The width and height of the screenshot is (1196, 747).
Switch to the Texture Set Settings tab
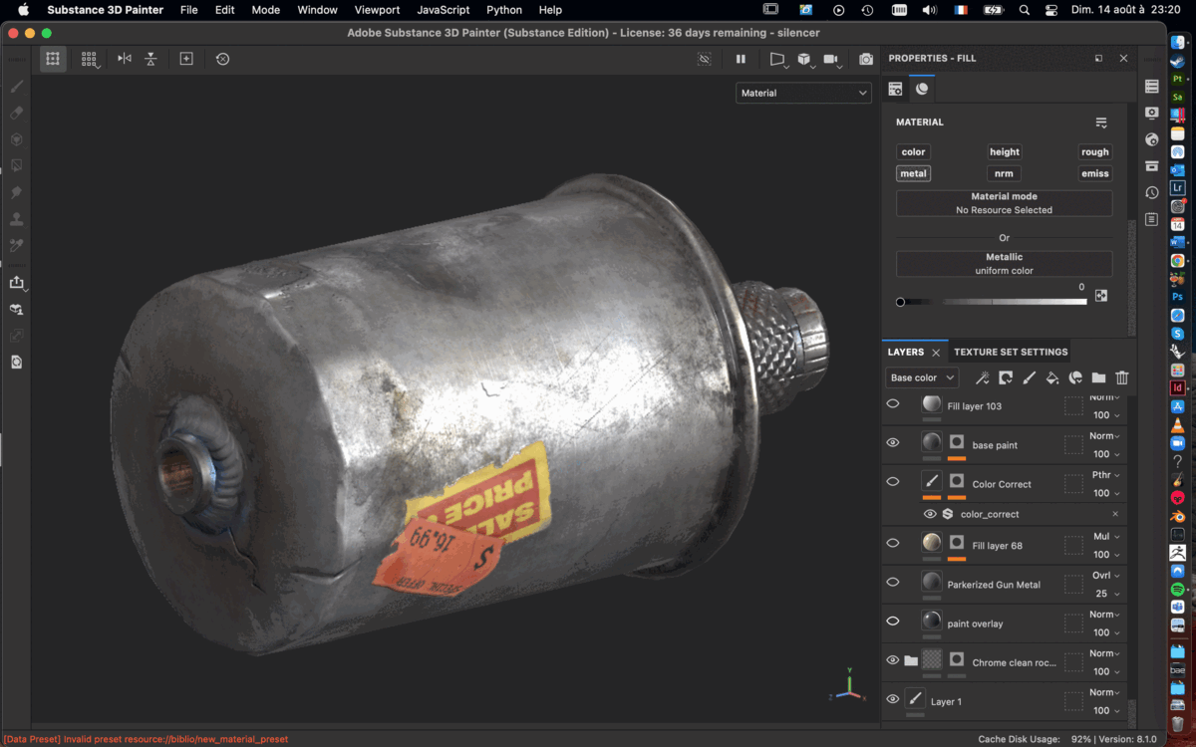point(1011,351)
